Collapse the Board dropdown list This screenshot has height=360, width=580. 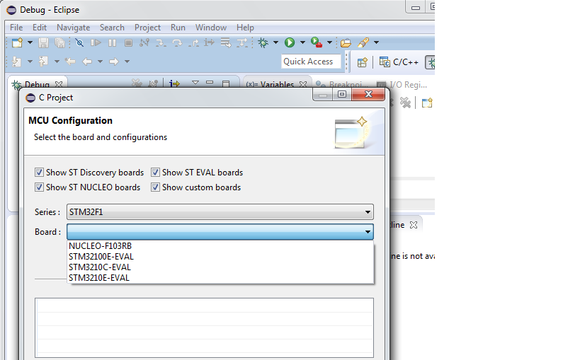pyautogui.click(x=368, y=232)
